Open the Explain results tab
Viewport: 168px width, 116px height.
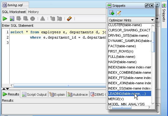click(57, 95)
